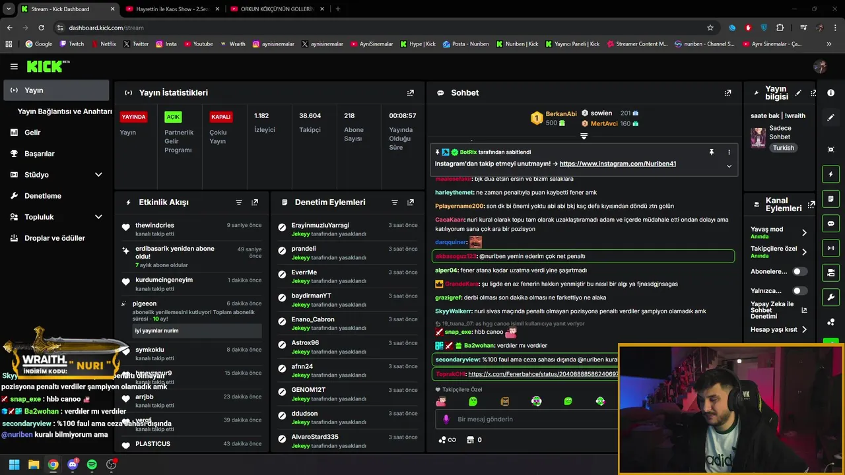
Task: Open filter options in Etkinlik Akışı
Action: click(x=239, y=203)
